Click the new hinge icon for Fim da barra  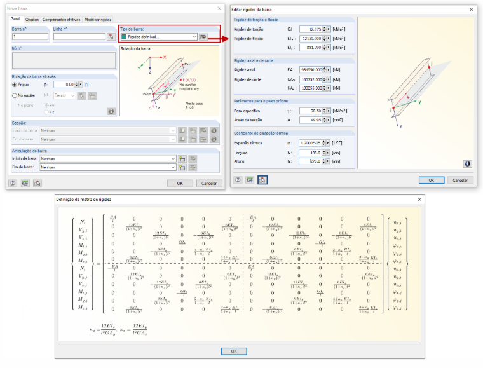182,168
